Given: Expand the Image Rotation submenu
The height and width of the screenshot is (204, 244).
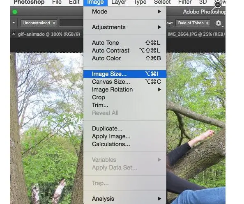Looking at the screenshot, I should point(125,89).
